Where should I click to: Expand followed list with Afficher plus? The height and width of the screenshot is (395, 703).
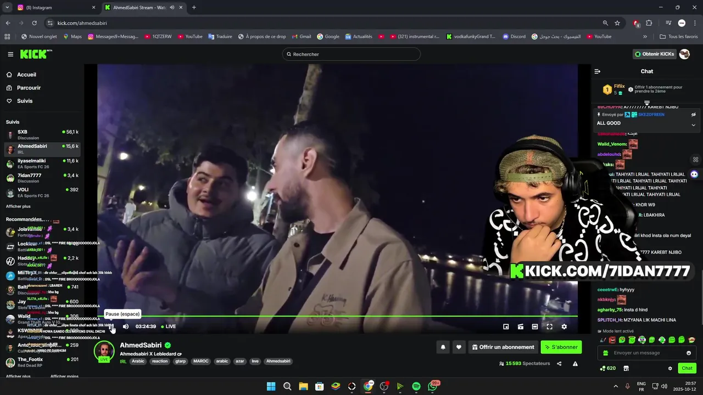click(x=18, y=206)
